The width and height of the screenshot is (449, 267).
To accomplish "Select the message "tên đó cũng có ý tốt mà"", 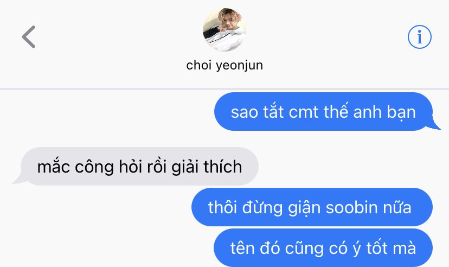I will (323, 247).
